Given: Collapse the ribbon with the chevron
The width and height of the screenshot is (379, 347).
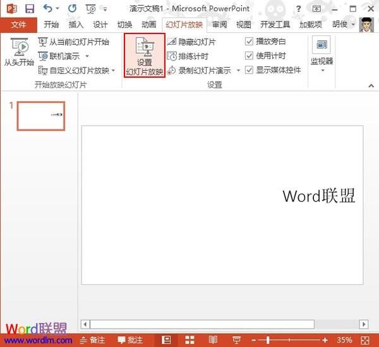Looking at the screenshot, I should [x=371, y=85].
